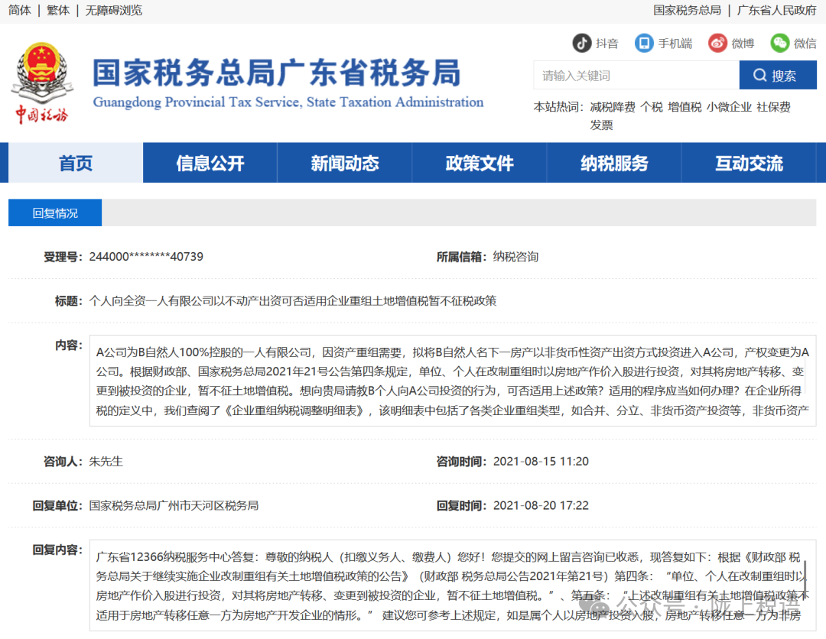Click the keyword search input field
Image resolution: width=826 pixels, height=639 pixels.
coord(635,75)
